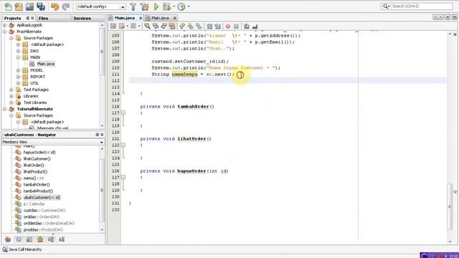Viewport: 459px width, 258px height.
Task: Collapse the tambahOrder method fold marker
Action: click(x=123, y=113)
